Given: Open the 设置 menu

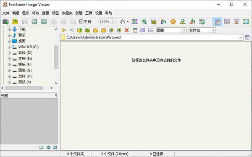Looking at the screenshot, I should coord(99,13).
